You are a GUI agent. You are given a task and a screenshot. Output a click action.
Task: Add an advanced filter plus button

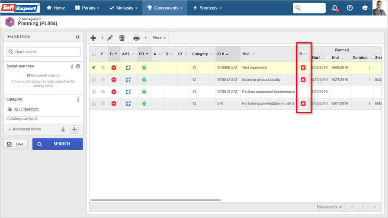click(x=74, y=130)
